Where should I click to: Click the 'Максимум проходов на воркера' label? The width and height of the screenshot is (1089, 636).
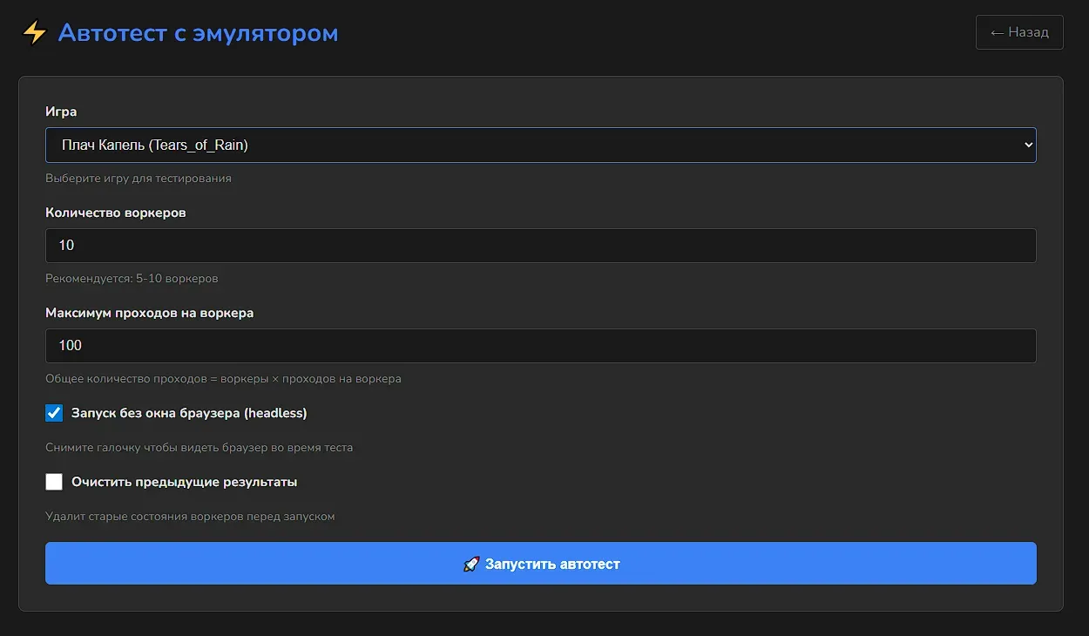tap(149, 313)
